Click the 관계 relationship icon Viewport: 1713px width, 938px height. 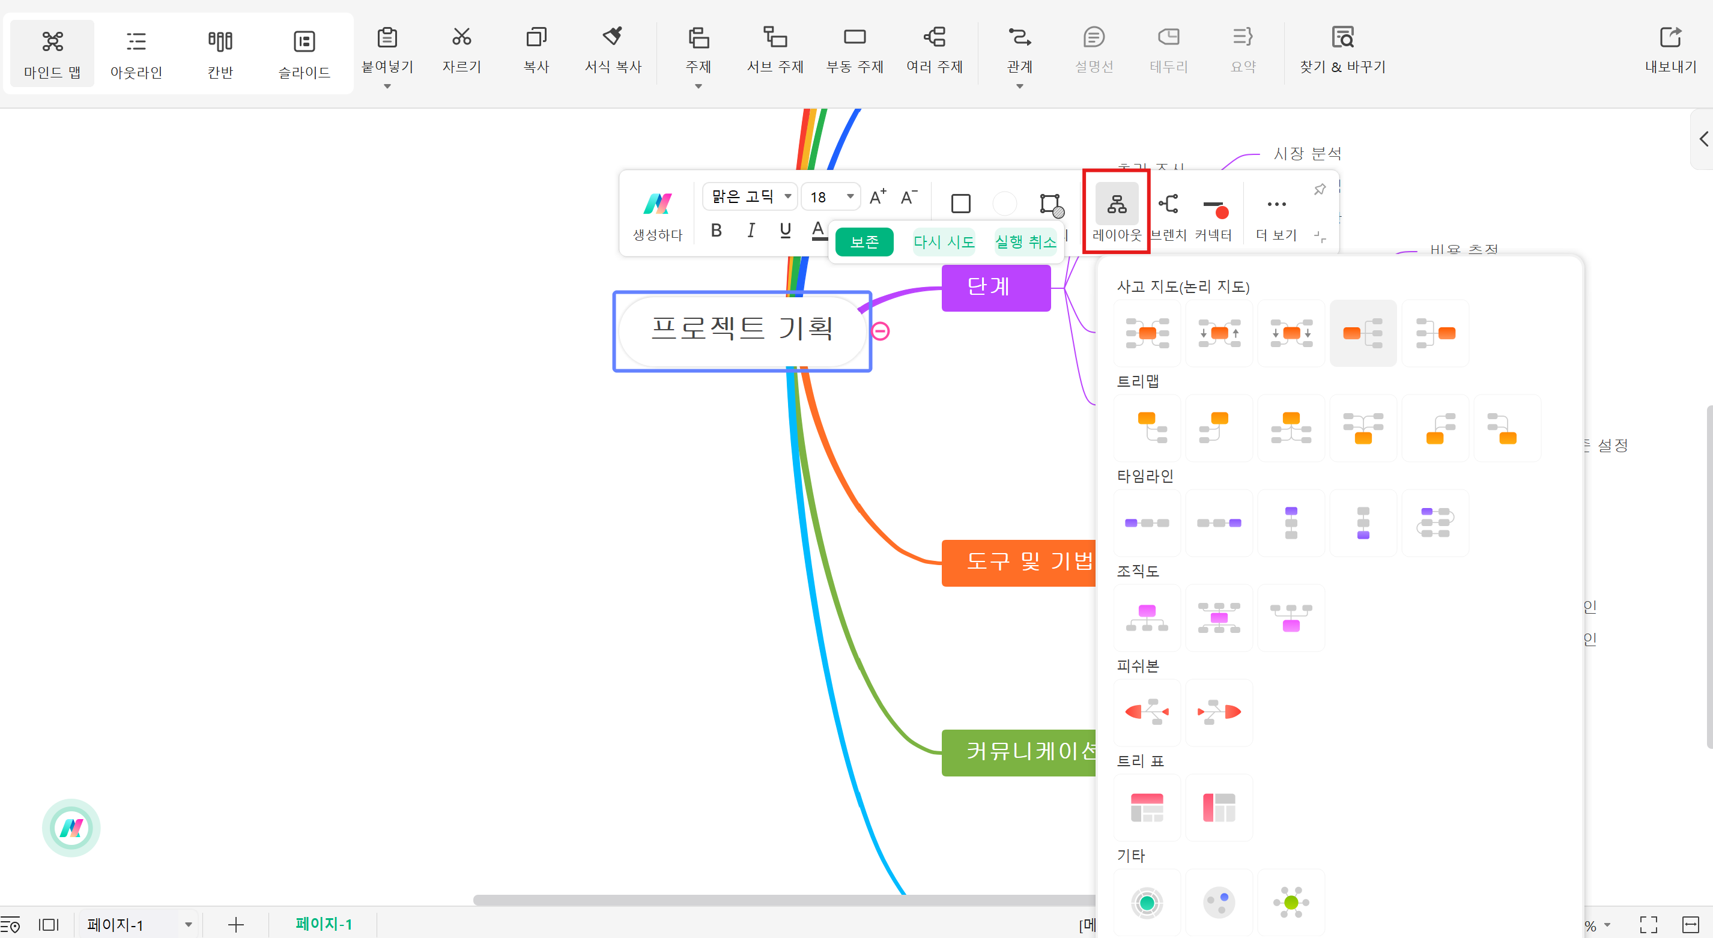click(1019, 37)
